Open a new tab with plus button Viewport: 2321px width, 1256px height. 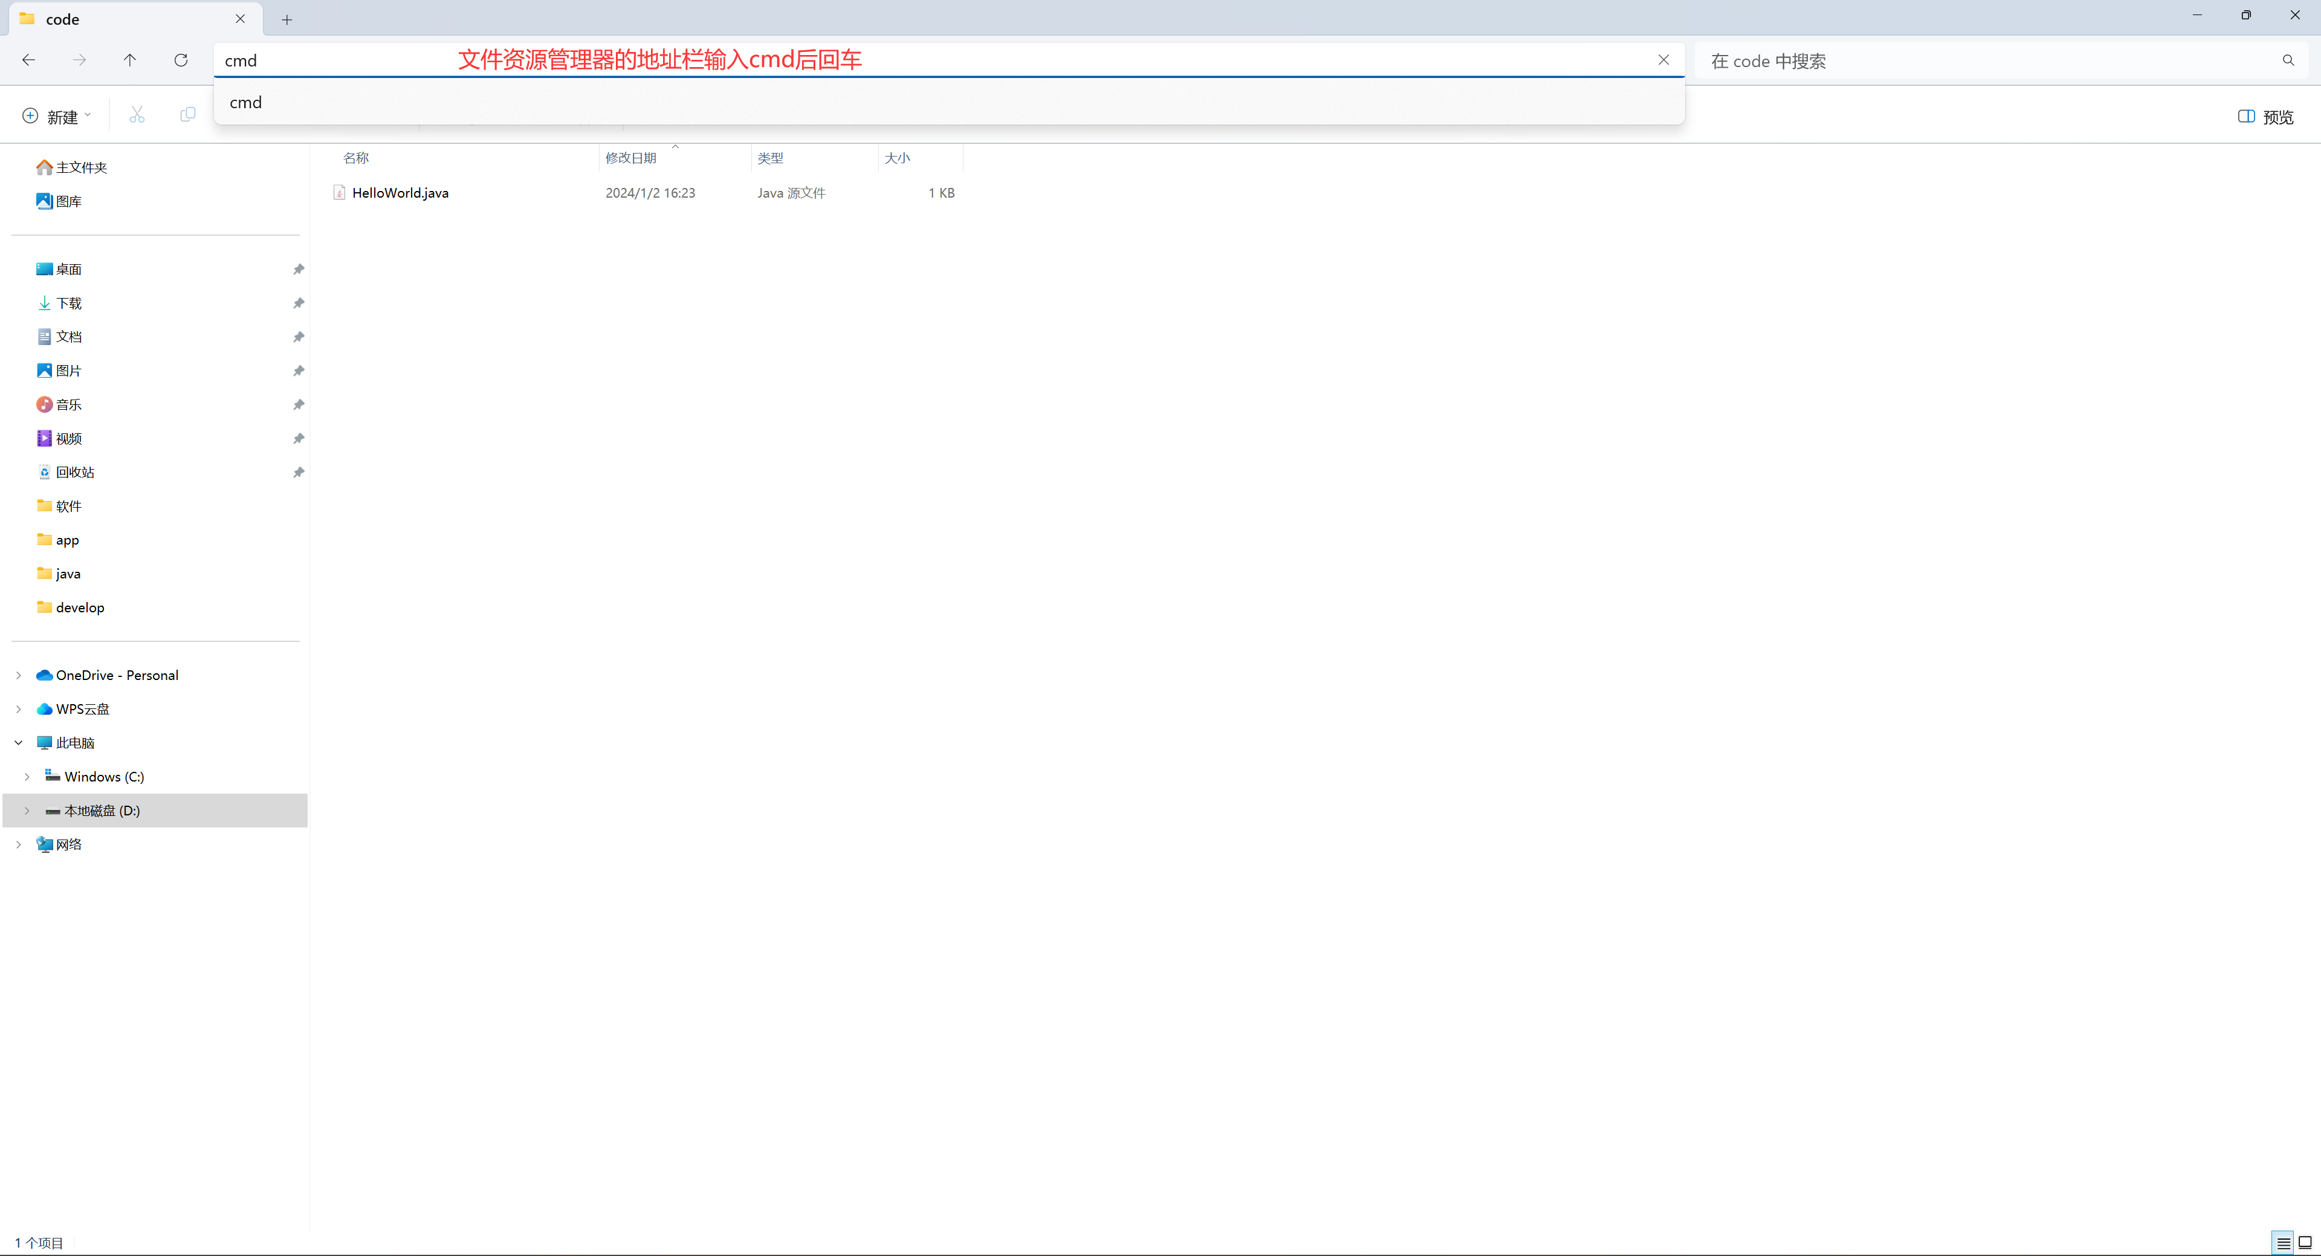(x=286, y=20)
